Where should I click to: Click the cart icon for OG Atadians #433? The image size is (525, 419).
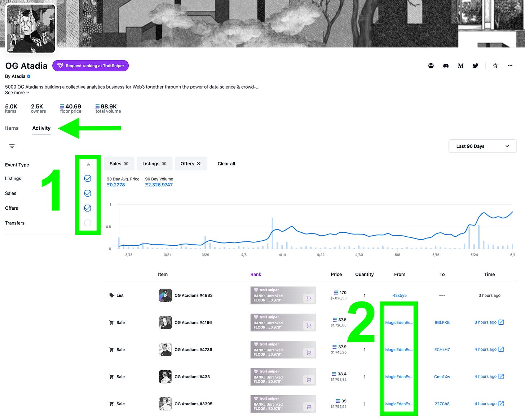click(x=309, y=379)
